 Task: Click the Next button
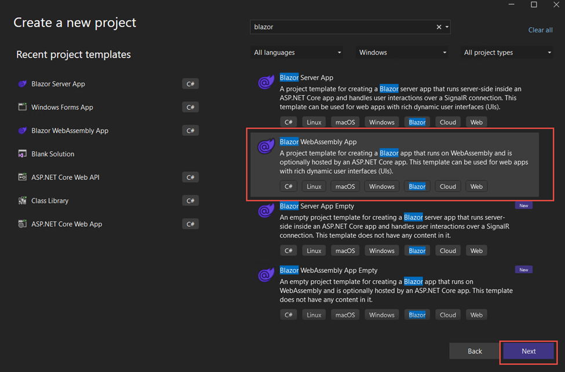click(528, 351)
